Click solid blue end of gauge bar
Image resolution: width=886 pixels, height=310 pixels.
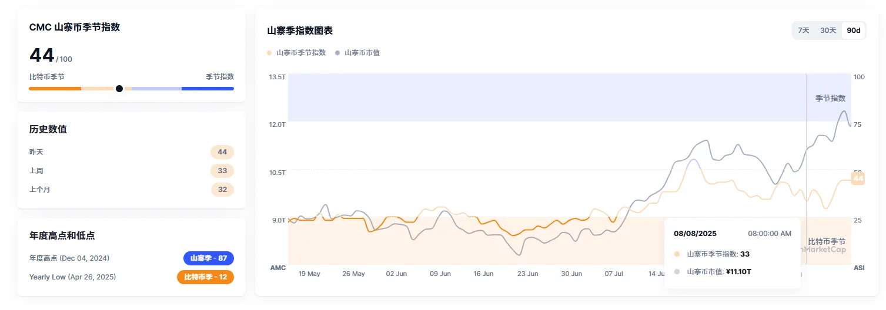pos(208,89)
